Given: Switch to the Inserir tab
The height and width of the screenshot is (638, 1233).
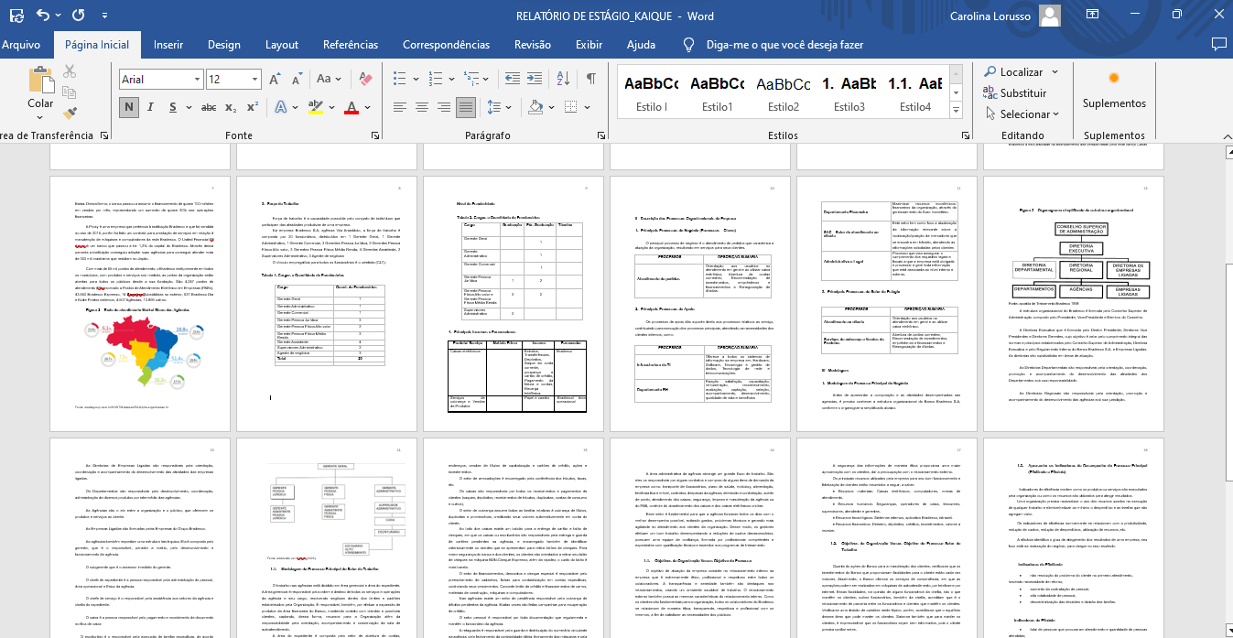Looking at the screenshot, I should tap(168, 44).
